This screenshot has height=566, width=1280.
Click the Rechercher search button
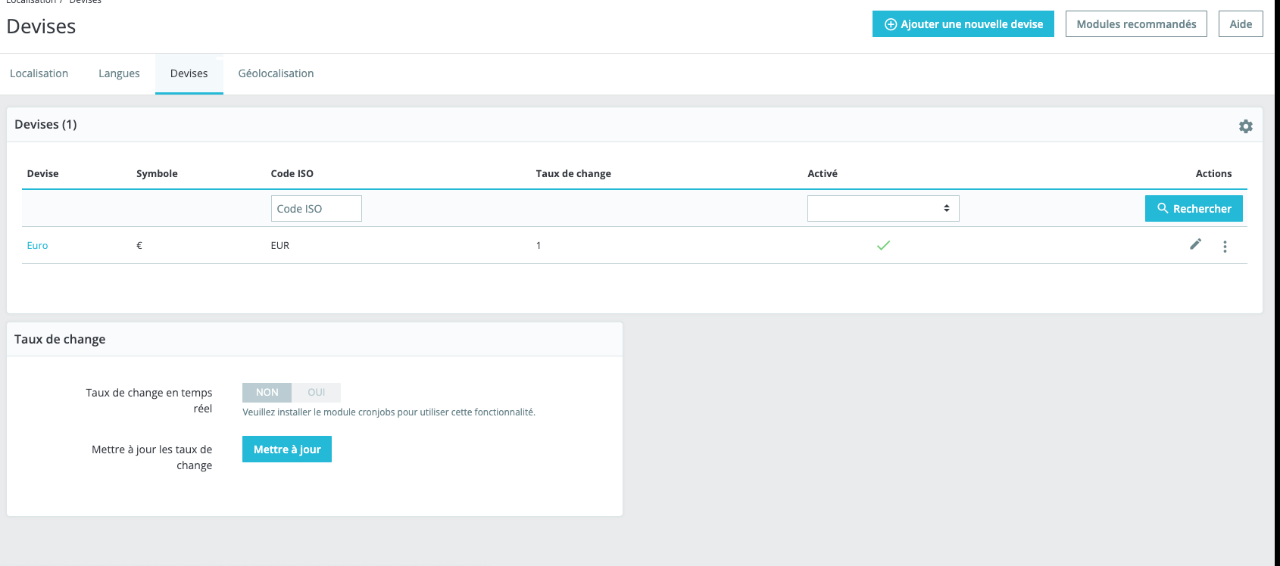1194,209
